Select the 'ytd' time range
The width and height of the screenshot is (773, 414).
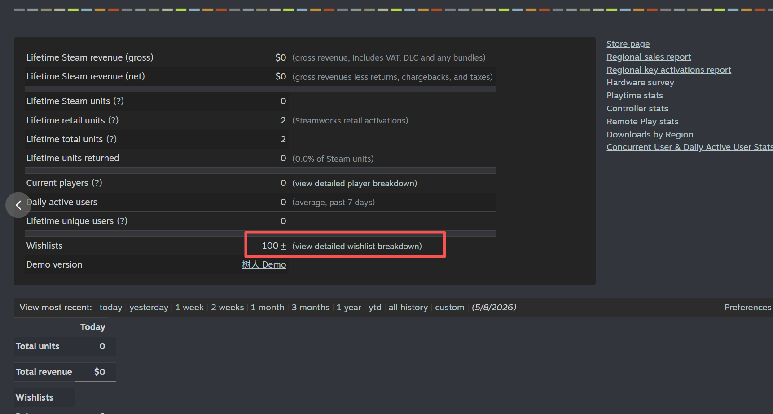tap(375, 308)
